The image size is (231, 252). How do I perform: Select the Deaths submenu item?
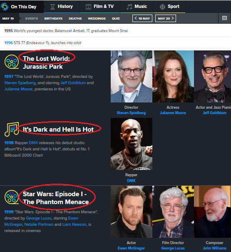click(x=75, y=18)
